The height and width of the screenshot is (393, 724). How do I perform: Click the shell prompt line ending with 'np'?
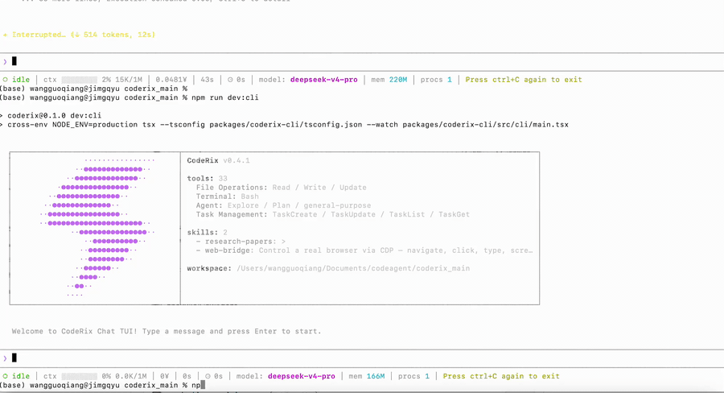102,385
